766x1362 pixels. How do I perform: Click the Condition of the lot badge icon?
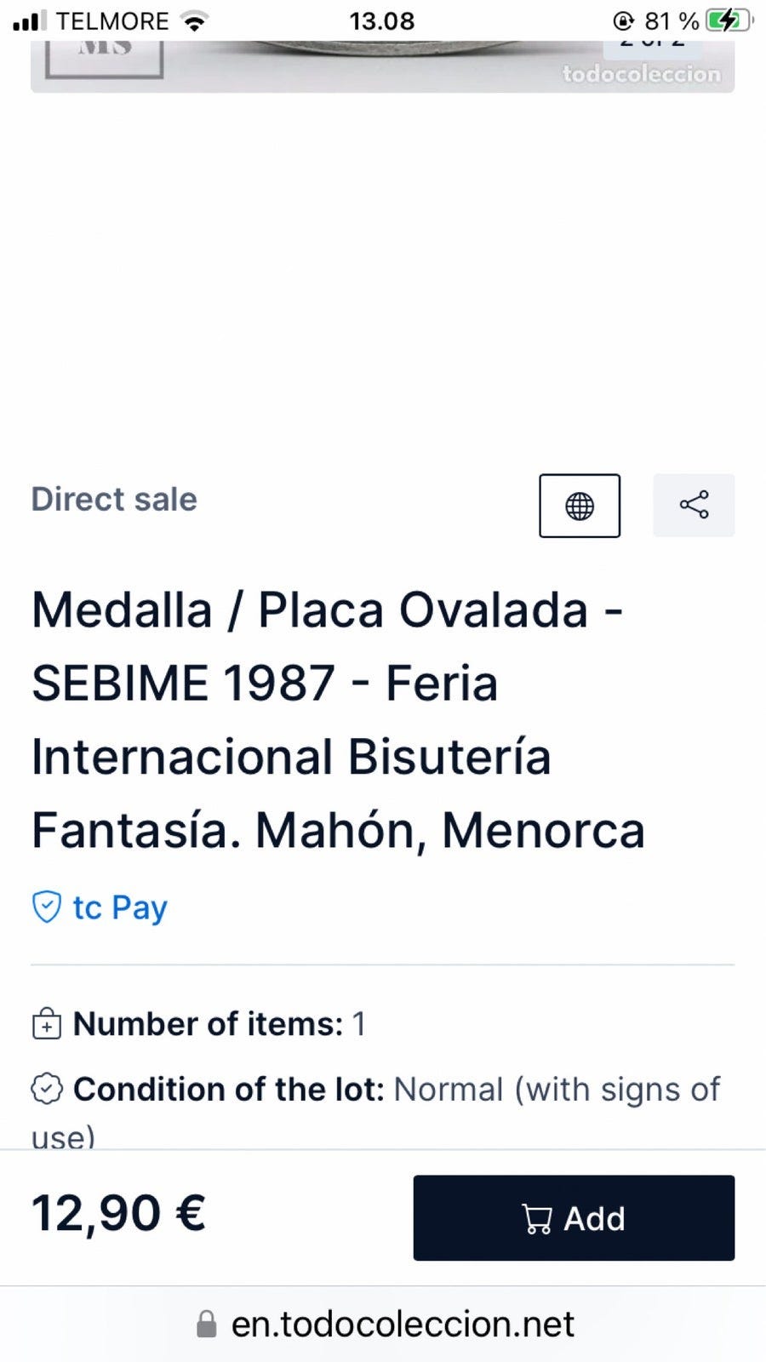[46, 1089]
